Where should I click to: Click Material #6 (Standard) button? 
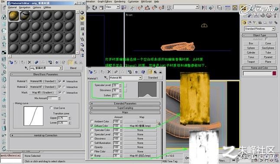coord(43,81)
